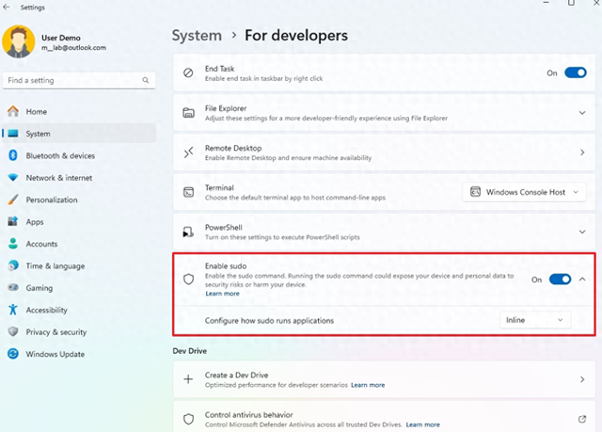Viewport: 602px width, 432px height.
Task: Open Apps settings
Action: [x=79, y=222]
